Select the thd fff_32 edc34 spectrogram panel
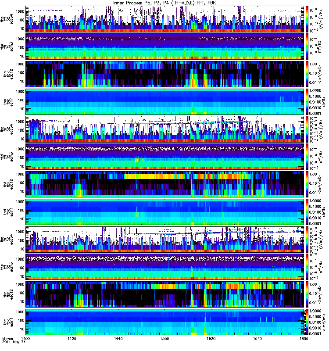Screen dimensions: 329x351 click(x=164, y=129)
